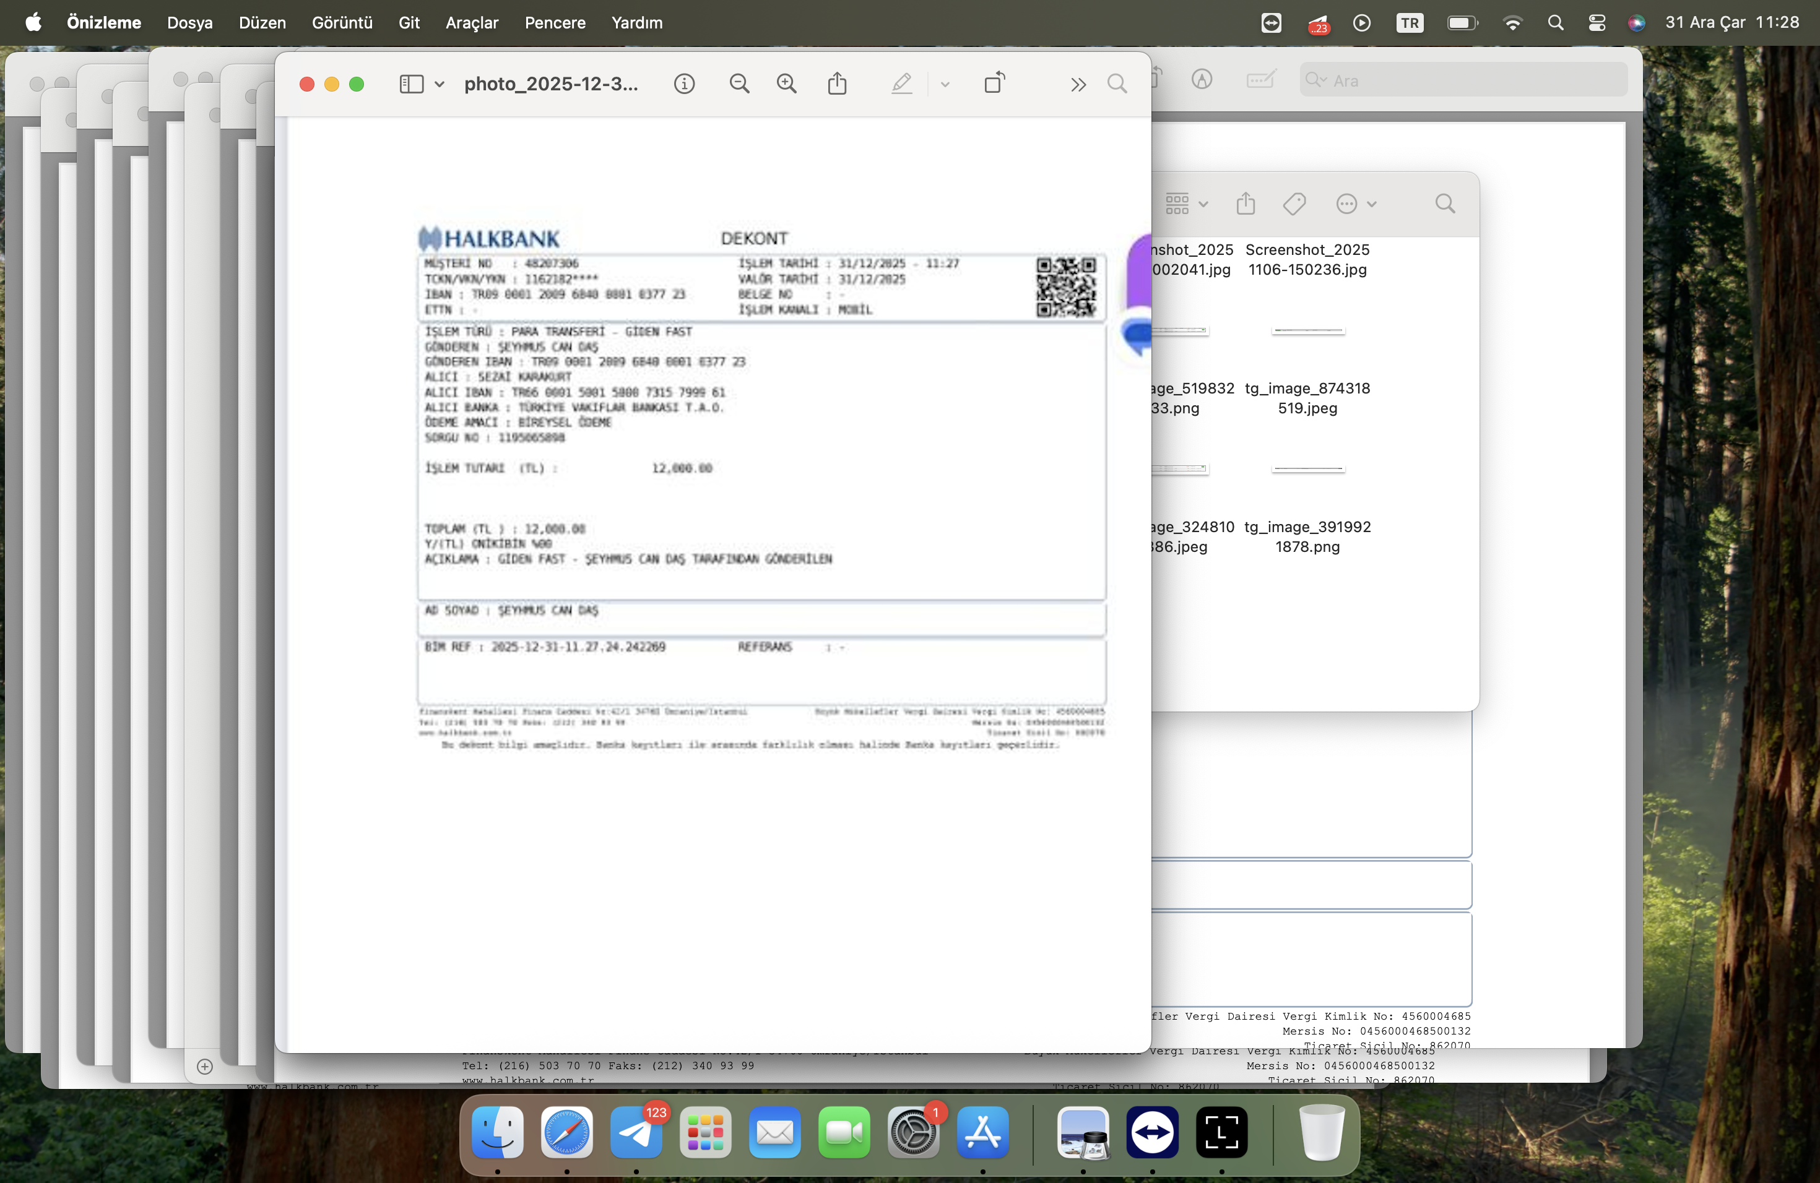This screenshot has height=1183, width=1820.
Task: Open Launchpad from the Dock
Action: pos(705,1132)
